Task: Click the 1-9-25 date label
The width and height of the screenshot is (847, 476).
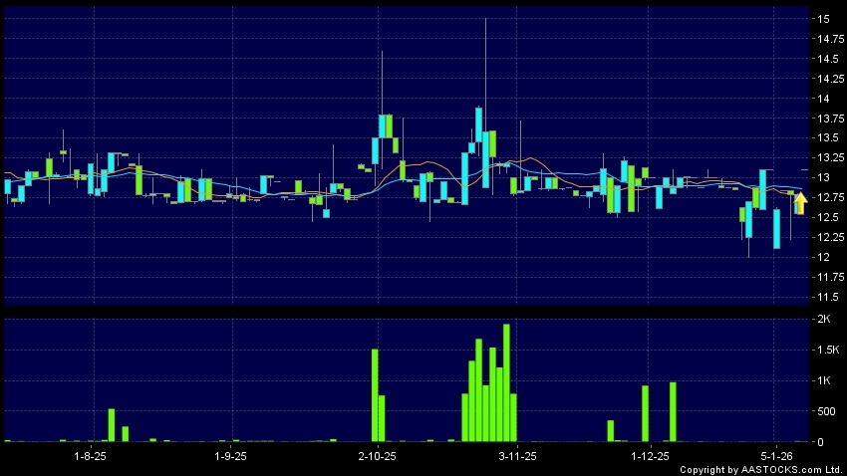Action: 231,455
